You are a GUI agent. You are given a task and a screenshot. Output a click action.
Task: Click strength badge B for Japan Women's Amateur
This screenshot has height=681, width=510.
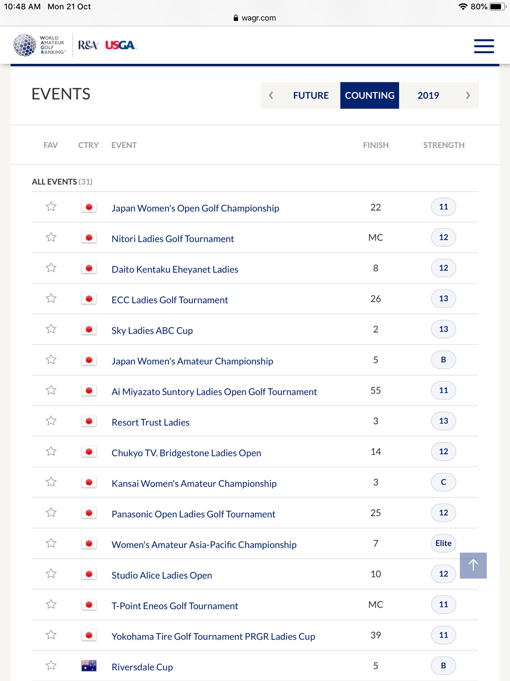pyautogui.click(x=444, y=360)
